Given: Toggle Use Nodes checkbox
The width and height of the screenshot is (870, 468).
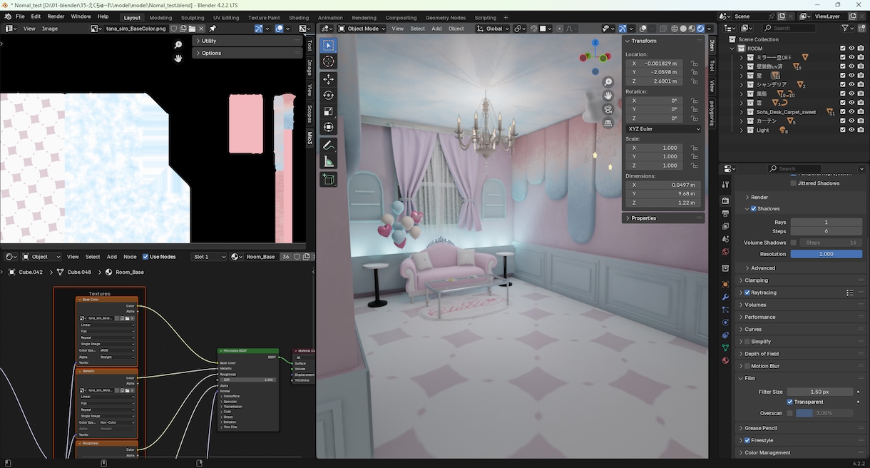Looking at the screenshot, I should 146,257.
